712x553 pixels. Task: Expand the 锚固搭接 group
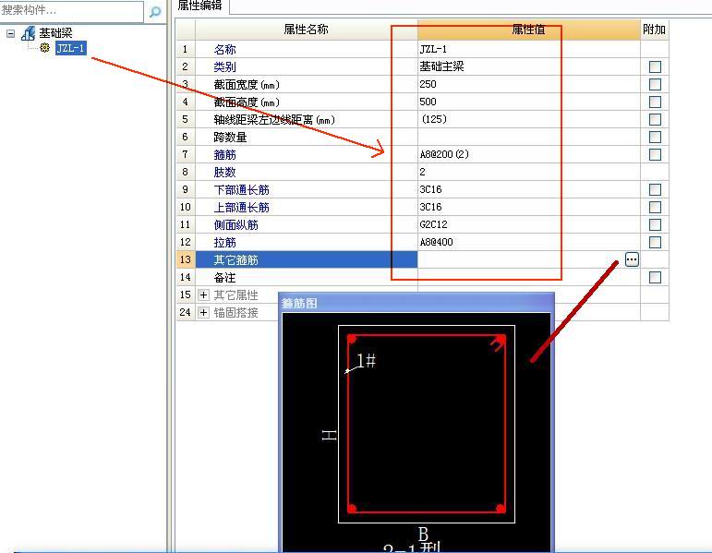coord(203,312)
